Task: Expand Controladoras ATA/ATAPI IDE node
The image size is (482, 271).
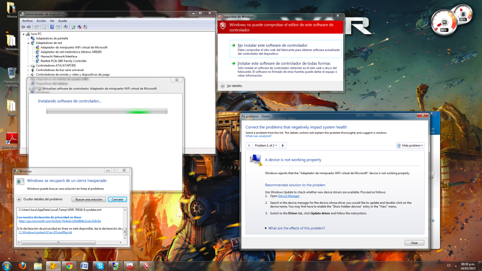Action: click(x=28, y=66)
